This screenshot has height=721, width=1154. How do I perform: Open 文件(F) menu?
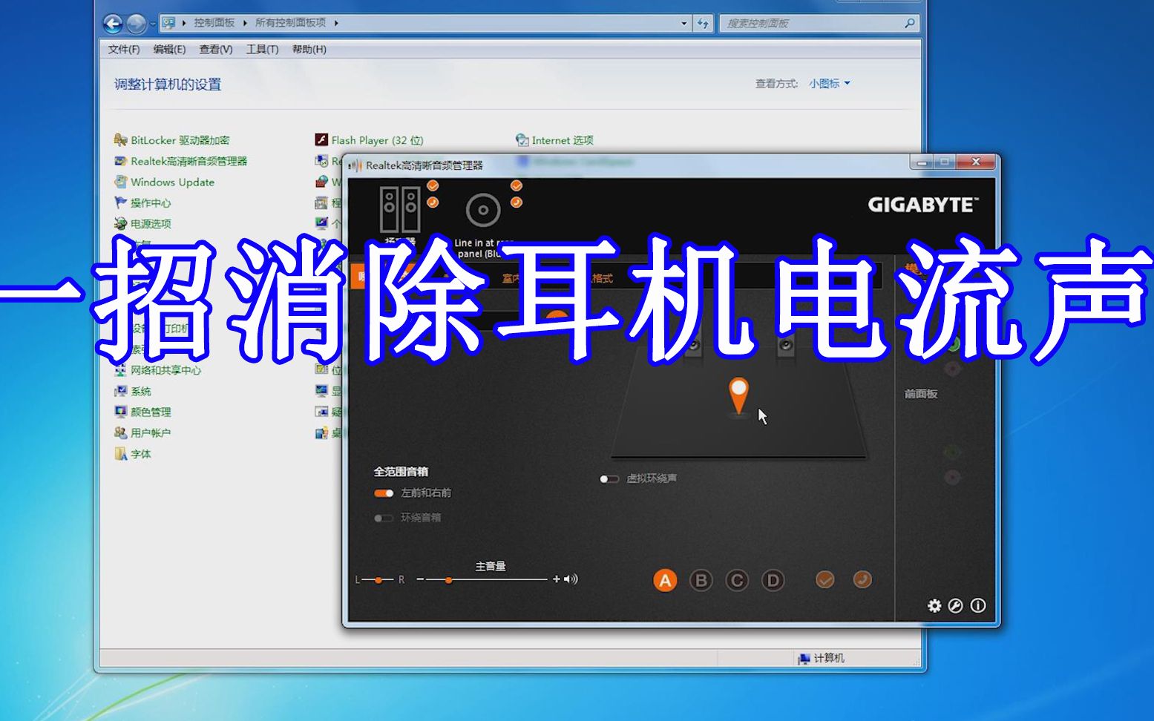[x=124, y=50]
